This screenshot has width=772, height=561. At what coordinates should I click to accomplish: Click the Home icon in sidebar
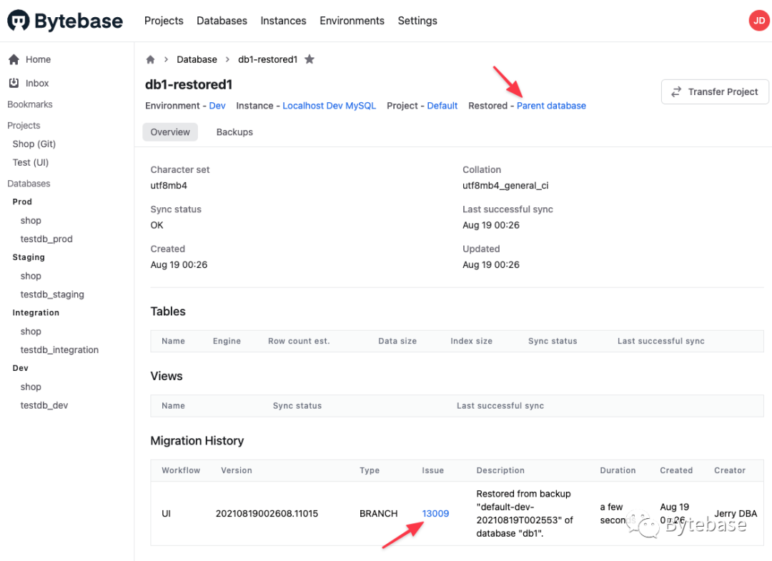coord(14,59)
